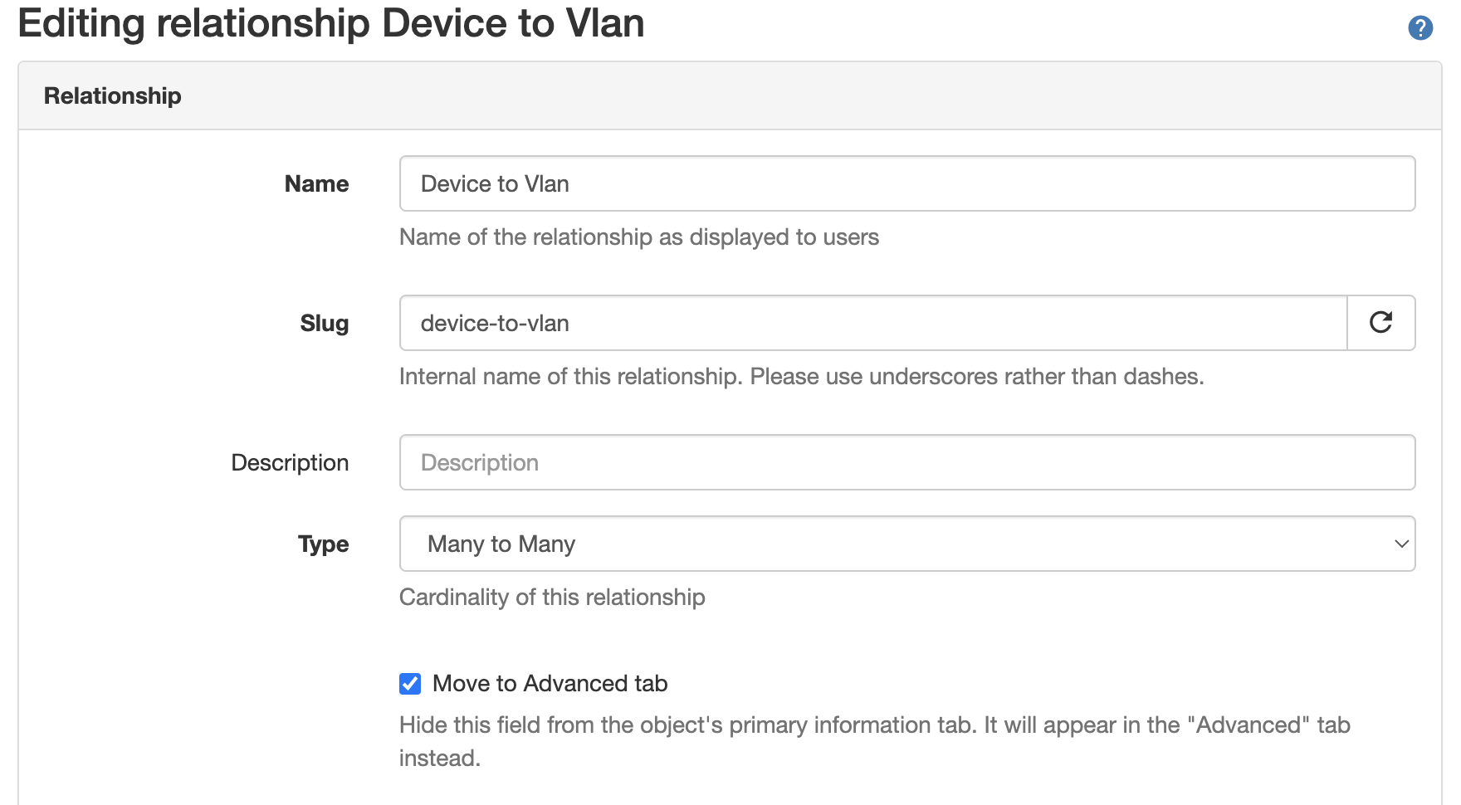Click the Name label
The height and width of the screenshot is (805, 1461).
point(316,183)
